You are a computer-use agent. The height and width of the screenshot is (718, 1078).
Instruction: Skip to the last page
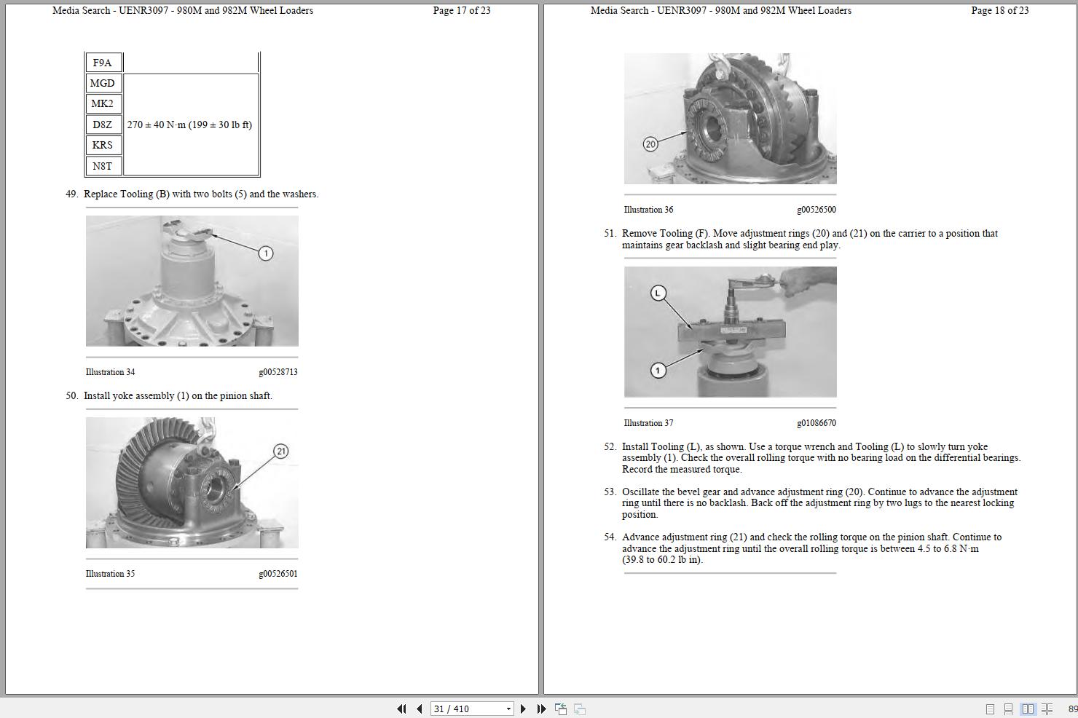coord(540,708)
